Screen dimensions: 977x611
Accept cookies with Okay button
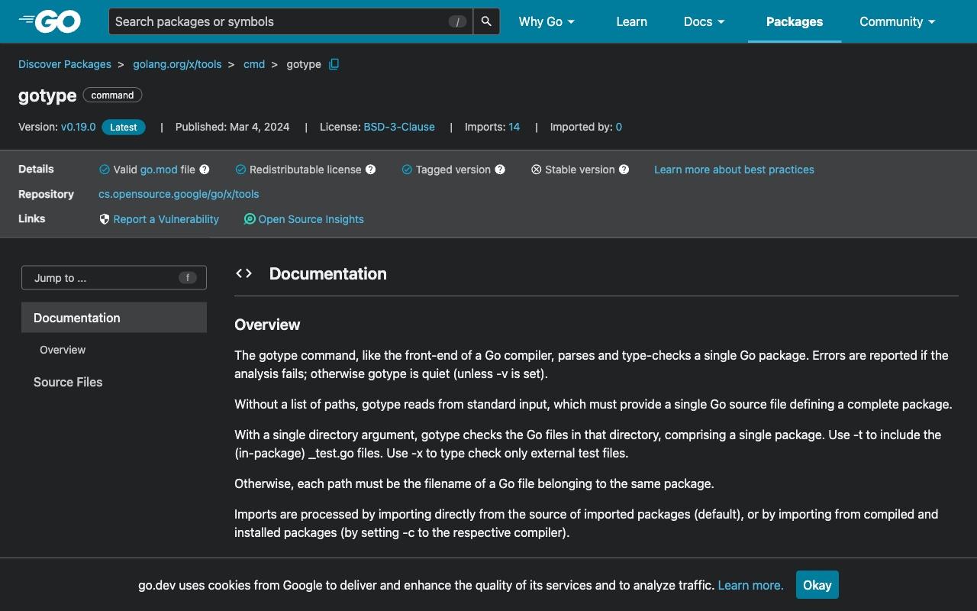[817, 585]
